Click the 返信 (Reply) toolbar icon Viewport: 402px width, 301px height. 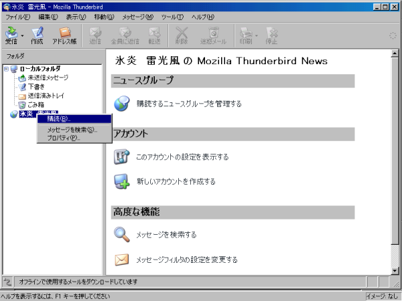pos(95,35)
